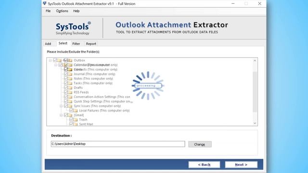
Task: Click the Back button
Action: click(x=204, y=164)
